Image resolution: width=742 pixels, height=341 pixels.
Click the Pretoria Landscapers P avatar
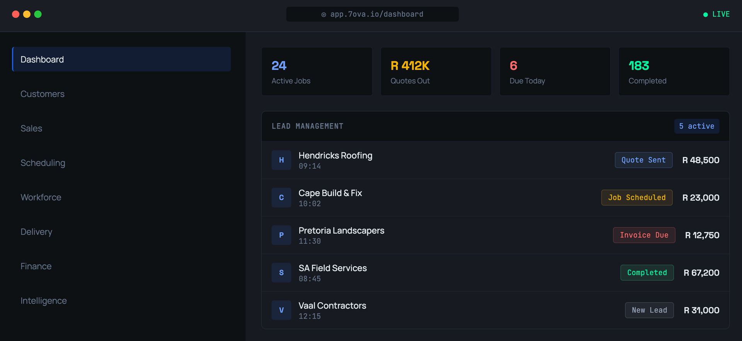click(281, 235)
